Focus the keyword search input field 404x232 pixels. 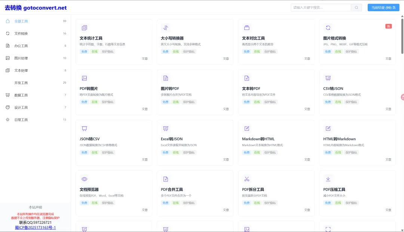[x=321, y=7]
